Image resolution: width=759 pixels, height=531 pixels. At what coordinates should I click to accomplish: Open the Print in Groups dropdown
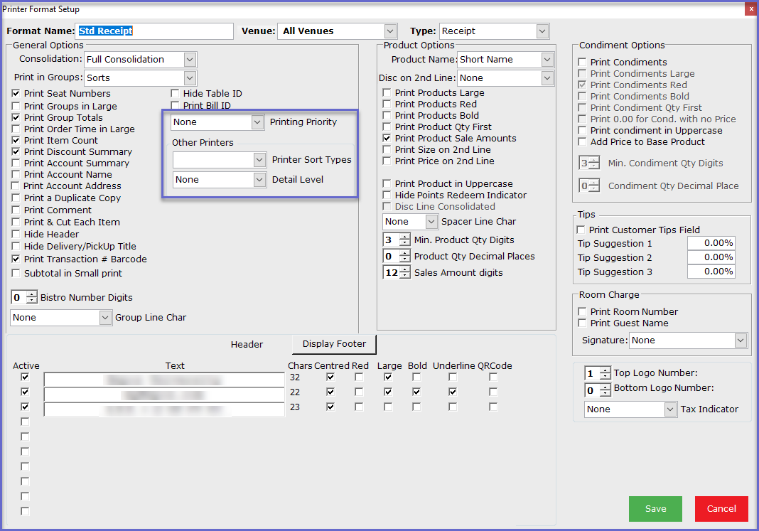tap(141, 78)
